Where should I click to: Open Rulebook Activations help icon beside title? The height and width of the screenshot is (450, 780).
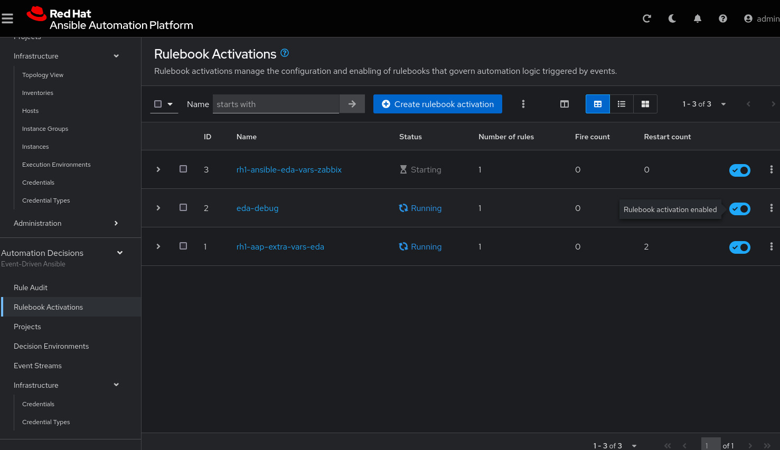click(x=285, y=53)
